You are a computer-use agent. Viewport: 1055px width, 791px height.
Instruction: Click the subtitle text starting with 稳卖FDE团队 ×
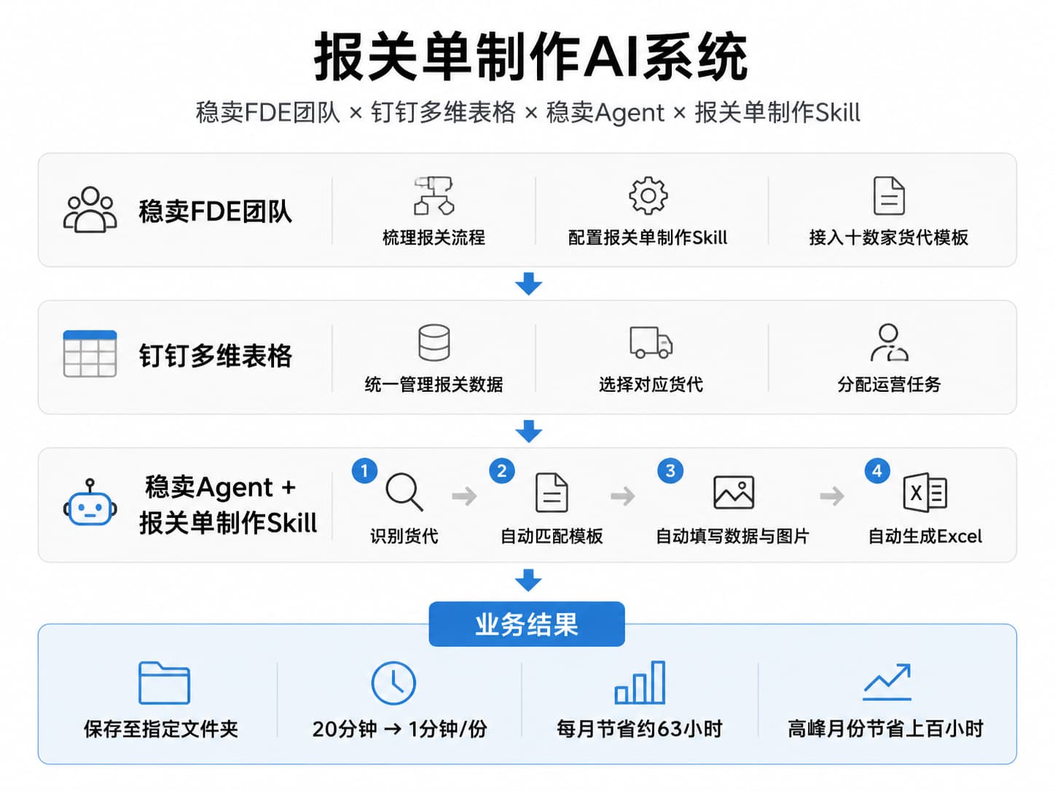pyautogui.click(x=528, y=112)
